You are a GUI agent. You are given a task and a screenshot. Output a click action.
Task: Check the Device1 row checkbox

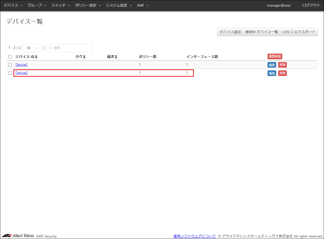point(10,65)
